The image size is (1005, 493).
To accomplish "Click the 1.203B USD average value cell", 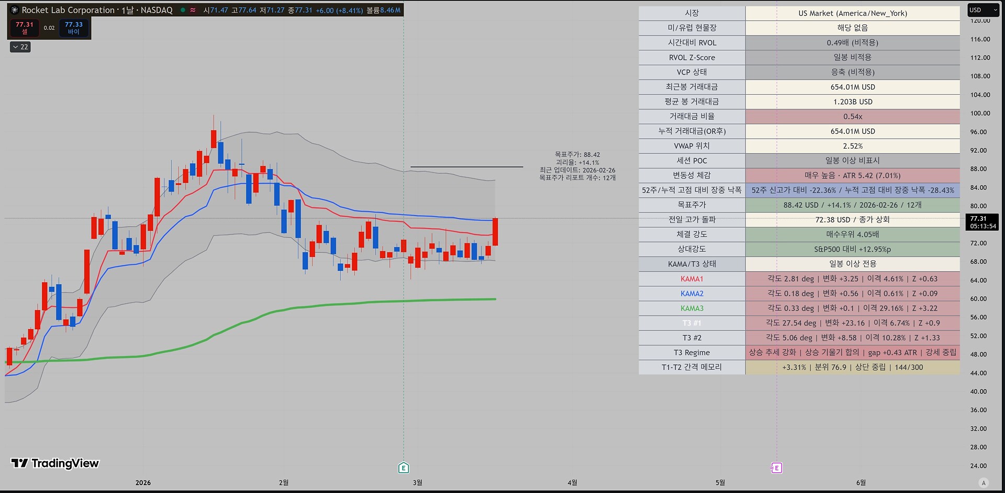I will click(x=853, y=102).
